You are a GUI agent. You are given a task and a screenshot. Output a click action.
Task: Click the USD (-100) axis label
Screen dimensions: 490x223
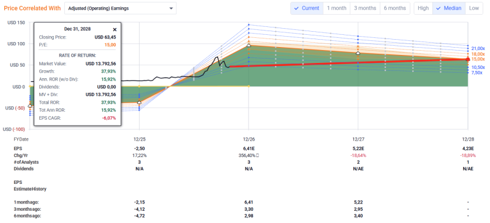click(13, 129)
